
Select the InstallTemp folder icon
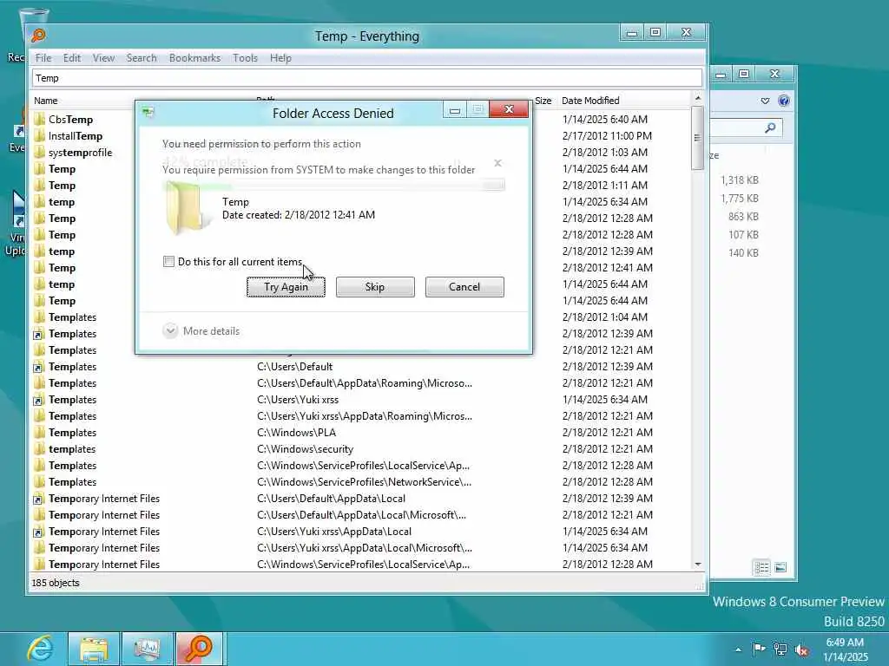(39, 136)
